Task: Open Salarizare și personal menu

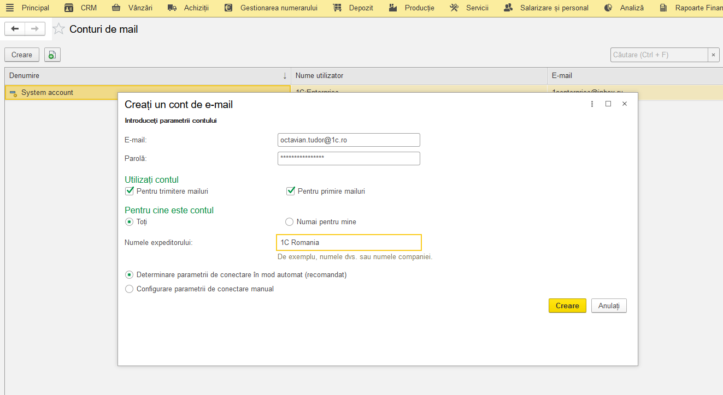Action: coord(546,8)
